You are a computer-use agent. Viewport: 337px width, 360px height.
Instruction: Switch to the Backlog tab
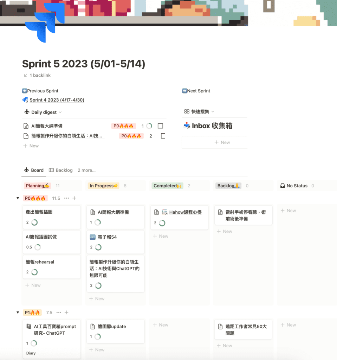61,170
